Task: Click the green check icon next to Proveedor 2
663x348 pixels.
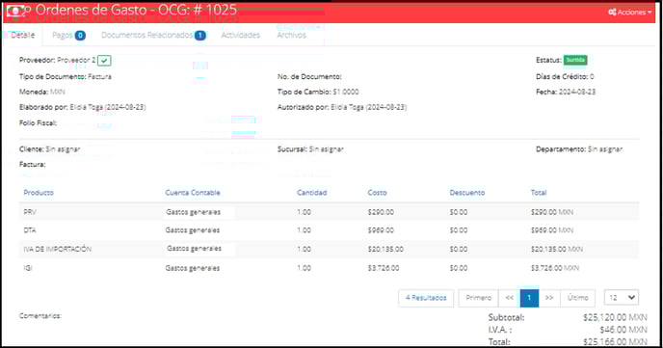Action: [104, 61]
